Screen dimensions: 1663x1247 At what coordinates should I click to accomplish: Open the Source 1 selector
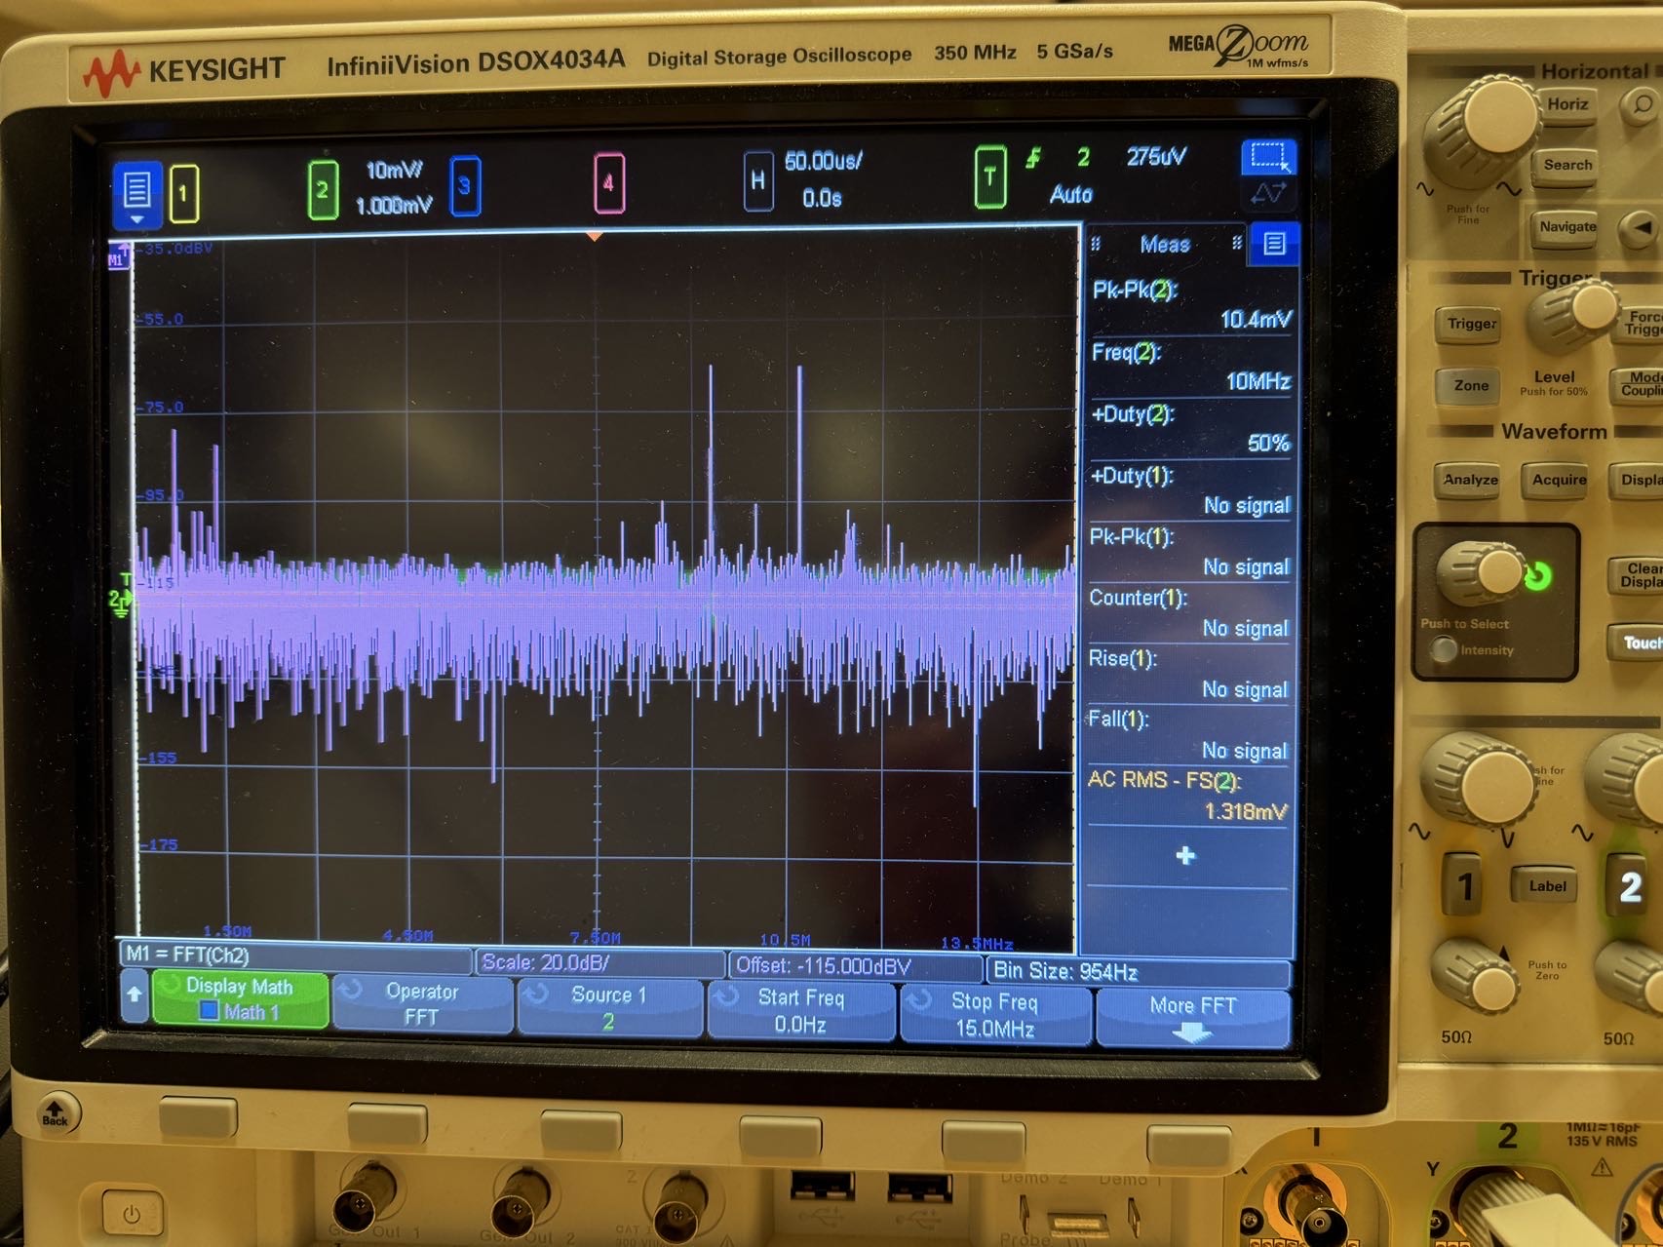[610, 1006]
